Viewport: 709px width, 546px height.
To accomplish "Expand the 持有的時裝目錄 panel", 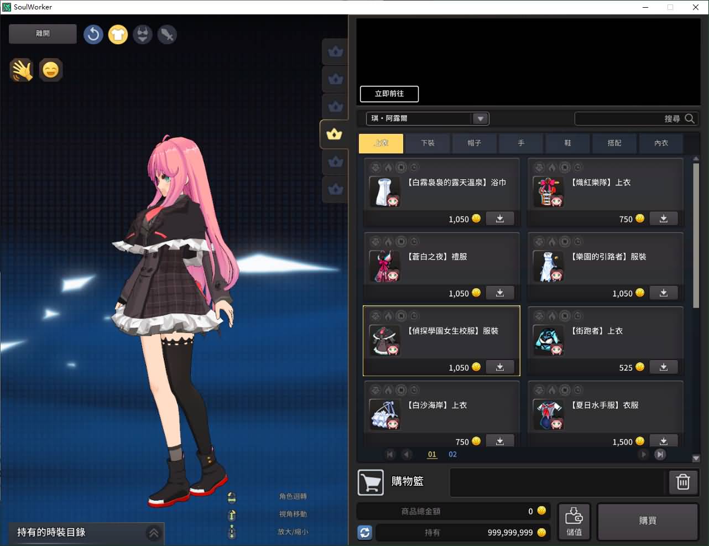I will point(154,533).
